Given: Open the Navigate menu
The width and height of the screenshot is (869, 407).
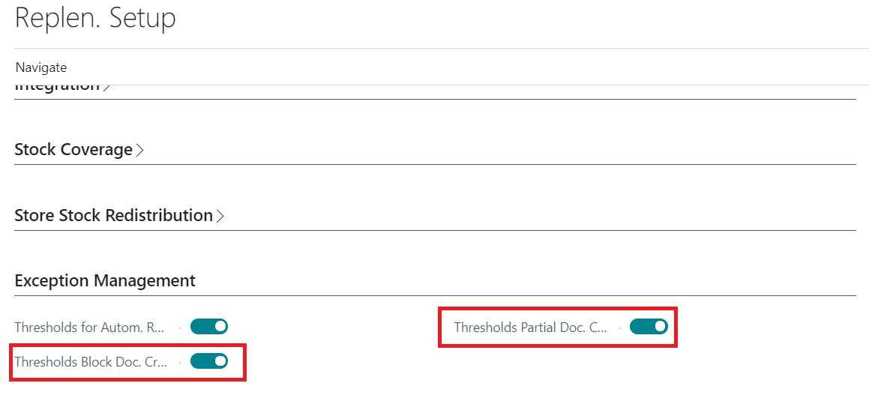Looking at the screenshot, I should click(x=41, y=67).
